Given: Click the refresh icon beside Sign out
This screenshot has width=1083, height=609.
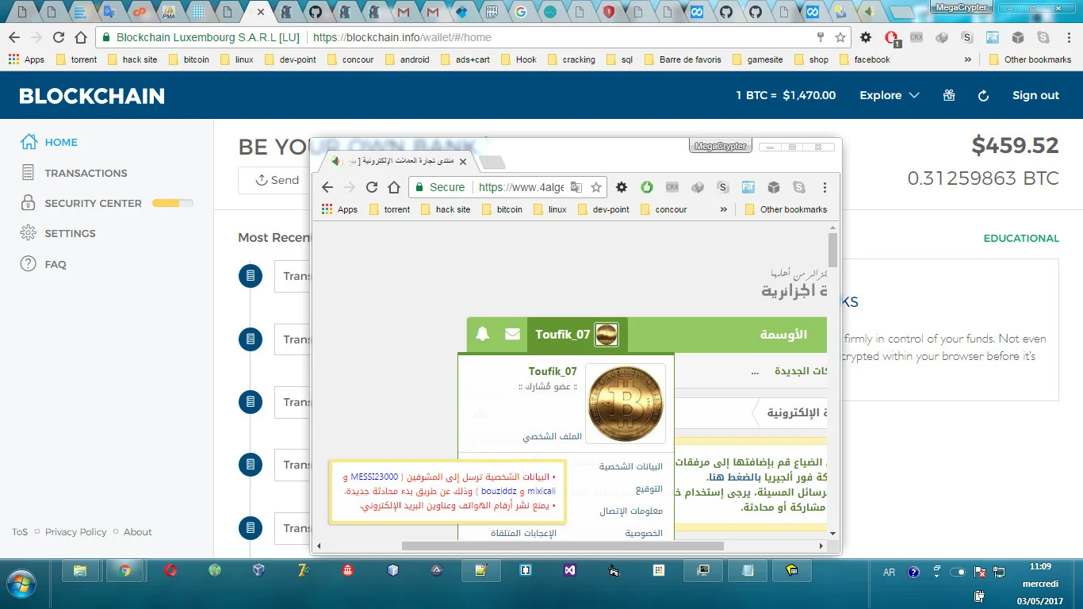Looking at the screenshot, I should coord(983,95).
